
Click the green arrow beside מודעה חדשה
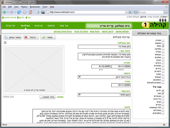point(3,18)
